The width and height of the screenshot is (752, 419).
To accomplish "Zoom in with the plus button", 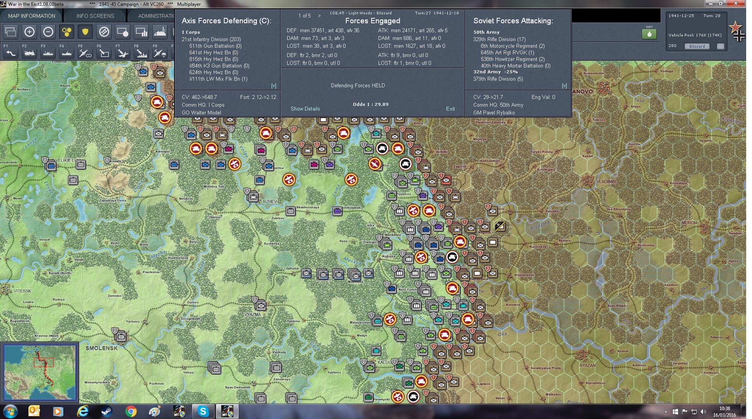I will (x=29, y=32).
